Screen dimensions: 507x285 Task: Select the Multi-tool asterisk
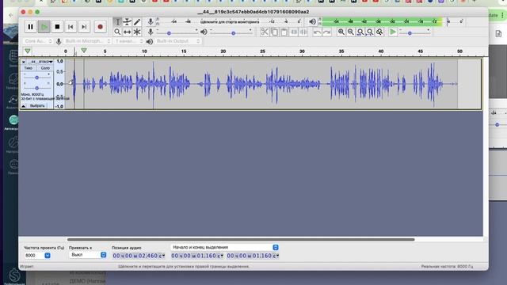point(137,32)
